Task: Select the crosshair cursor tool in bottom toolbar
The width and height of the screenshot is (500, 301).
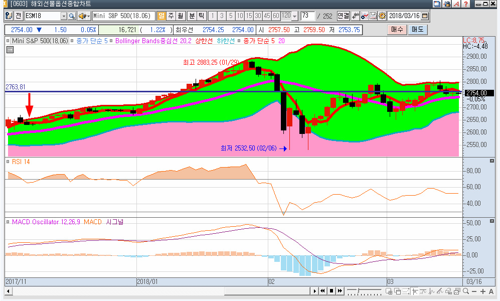Action: pos(415,291)
